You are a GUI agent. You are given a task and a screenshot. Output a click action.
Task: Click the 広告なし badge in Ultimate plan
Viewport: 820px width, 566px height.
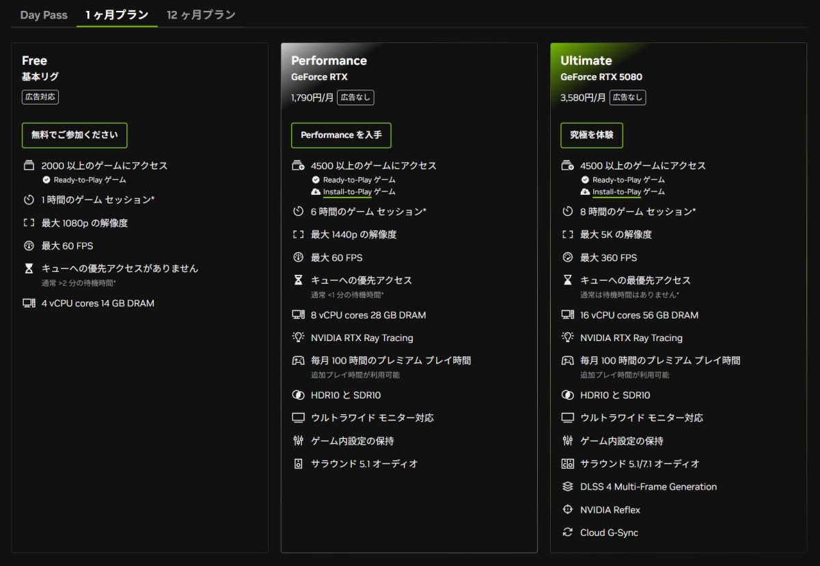(627, 98)
